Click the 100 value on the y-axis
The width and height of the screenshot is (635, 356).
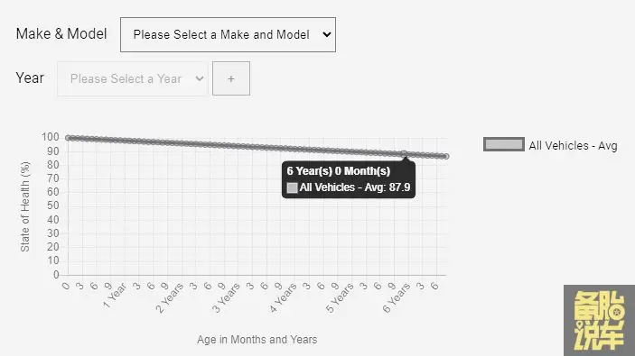point(51,137)
